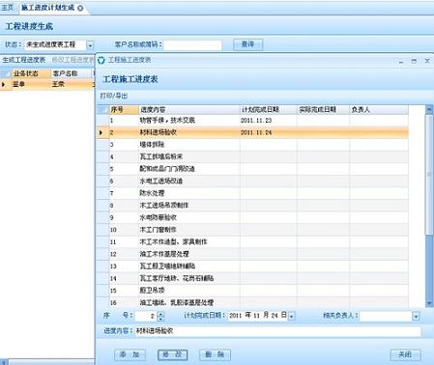Switch to the 主页 tab
Screen dimensions: 434x365
tap(7, 8)
